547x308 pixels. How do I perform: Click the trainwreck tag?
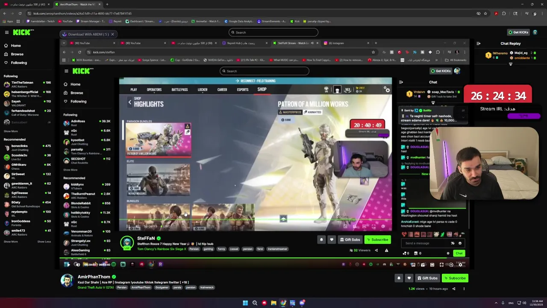pyautogui.click(x=207, y=287)
